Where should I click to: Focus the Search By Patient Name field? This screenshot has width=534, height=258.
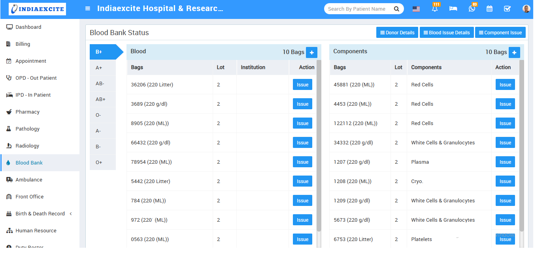coord(357,9)
